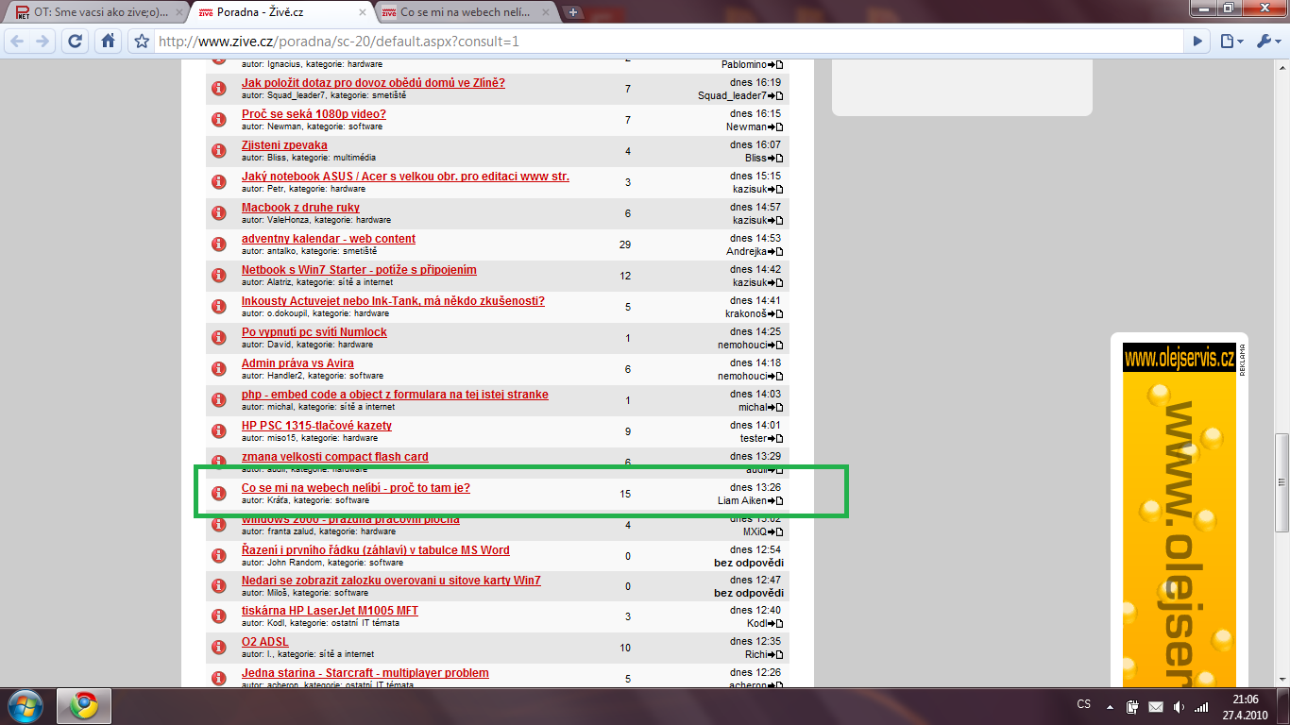Click last poster 'Kodl' in the right column
The height and width of the screenshot is (725, 1290).
click(756, 623)
